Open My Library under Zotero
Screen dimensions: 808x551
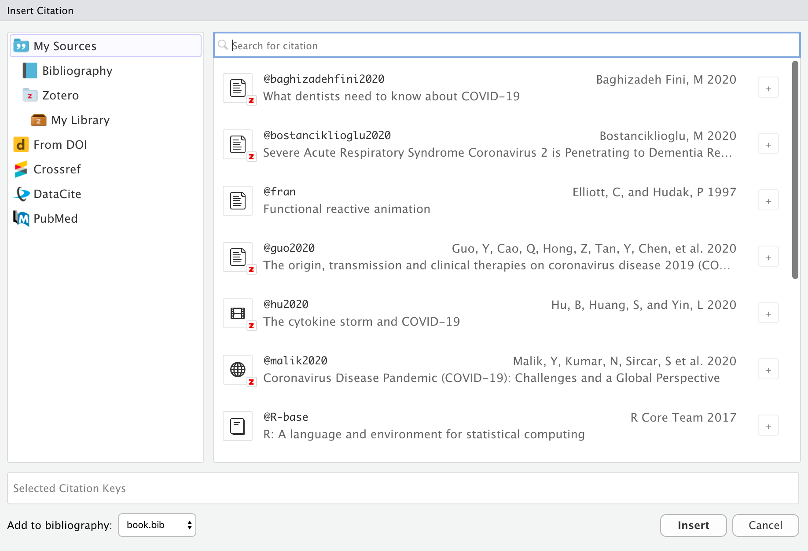(80, 120)
